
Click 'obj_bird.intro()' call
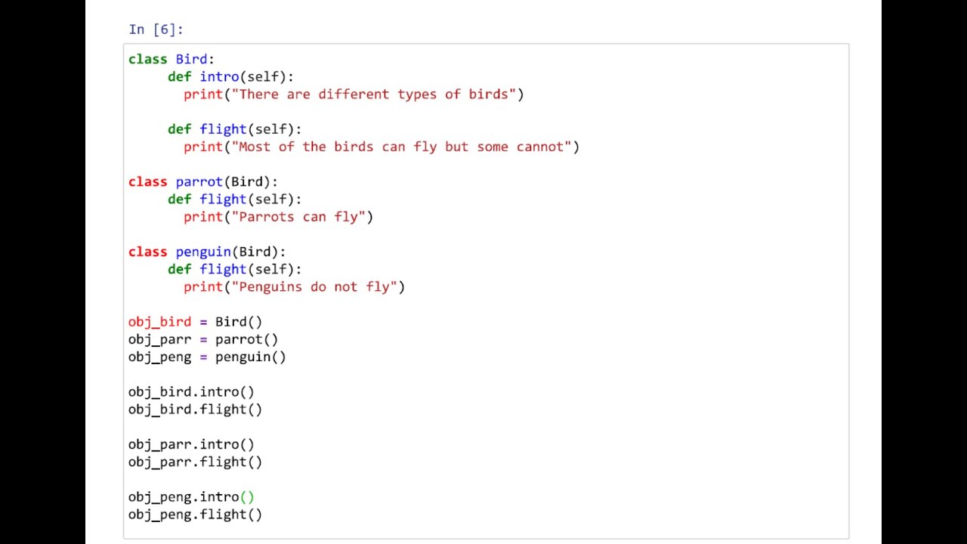(x=191, y=392)
